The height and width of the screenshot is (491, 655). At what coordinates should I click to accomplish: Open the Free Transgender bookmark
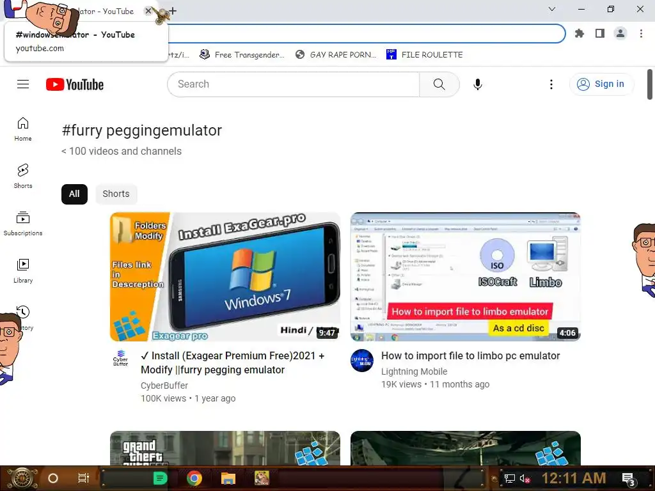click(x=242, y=55)
